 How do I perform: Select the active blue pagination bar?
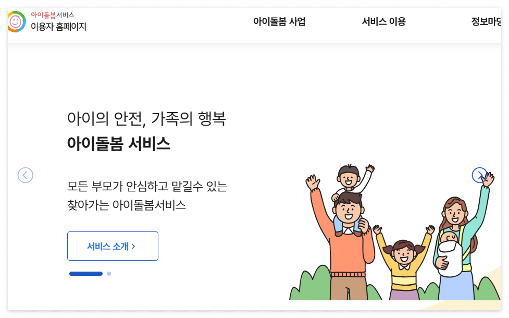point(86,273)
